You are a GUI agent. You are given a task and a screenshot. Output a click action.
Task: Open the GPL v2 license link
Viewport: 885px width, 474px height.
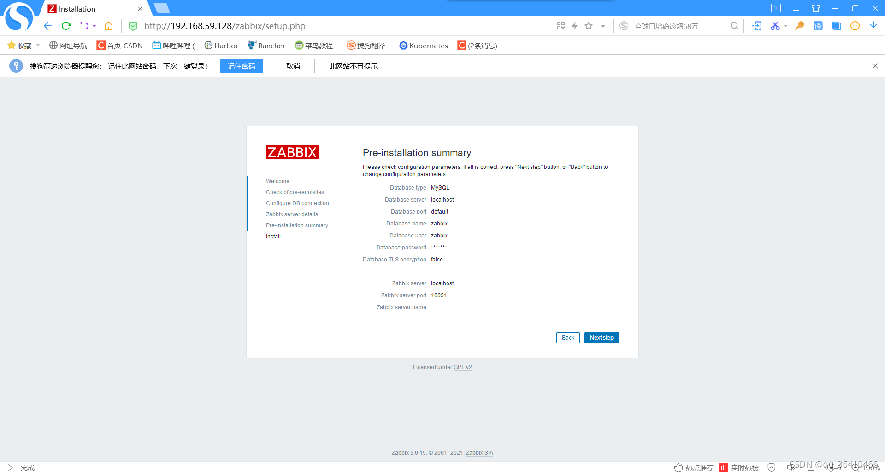(x=463, y=367)
